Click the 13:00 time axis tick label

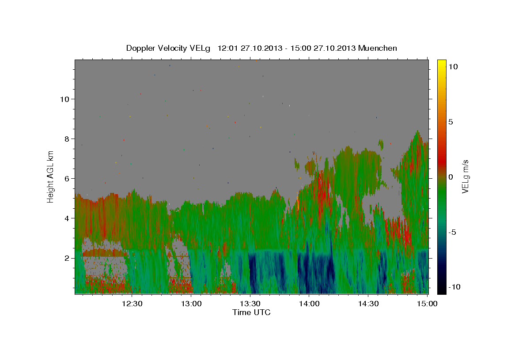pos(191,304)
